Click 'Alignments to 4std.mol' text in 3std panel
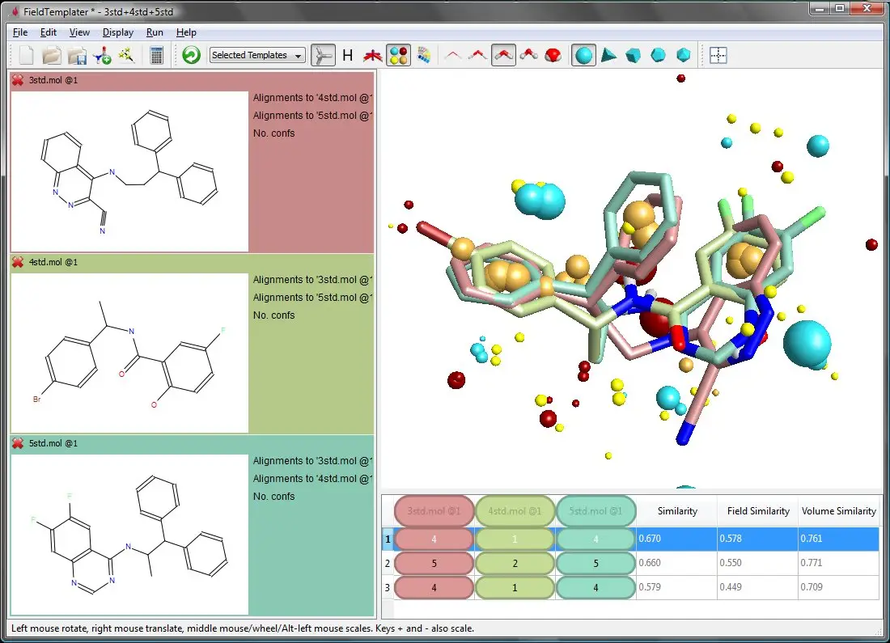 [312, 98]
